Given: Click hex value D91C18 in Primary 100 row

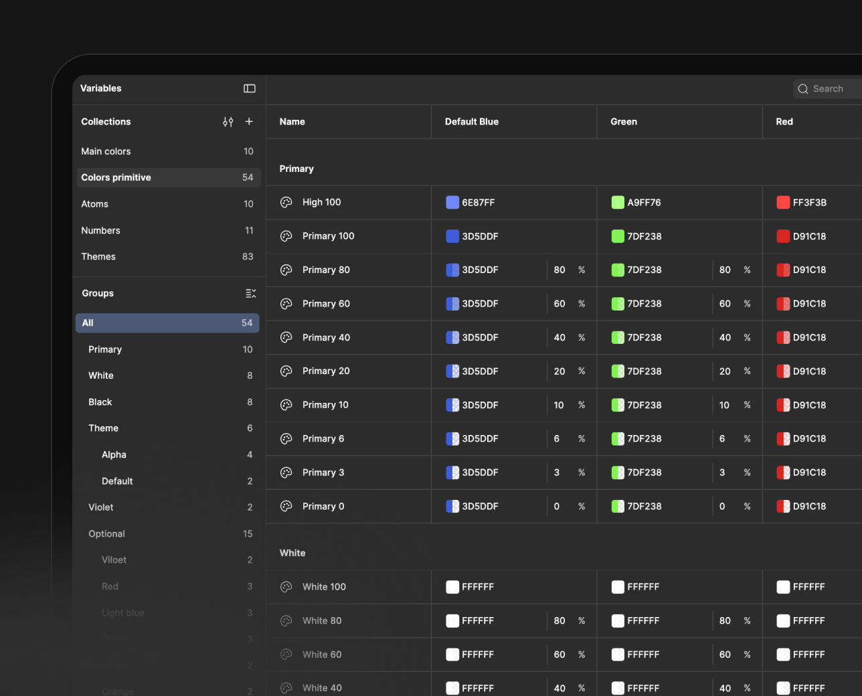Looking at the screenshot, I should (810, 236).
